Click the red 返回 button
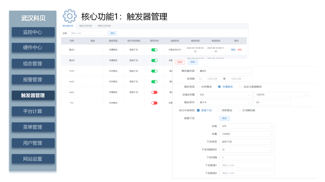Image resolution: width=325 pixels, height=182 pixels. click(x=180, y=62)
